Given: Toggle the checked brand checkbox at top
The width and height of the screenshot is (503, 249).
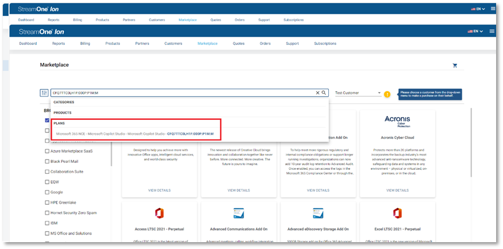Looking at the screenshot, I should click(x=47, y=120).
